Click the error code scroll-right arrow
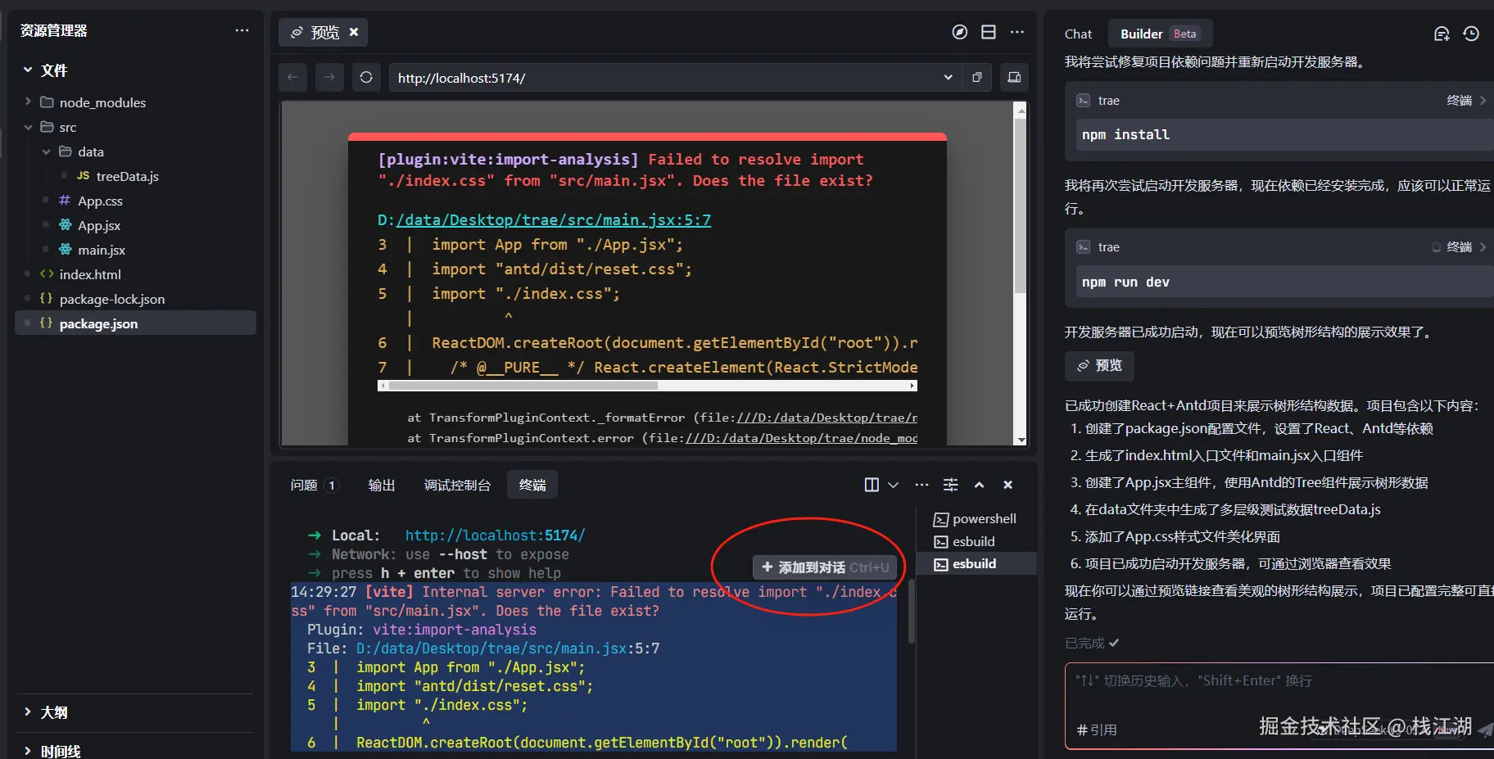This screenshot has width=1494, height=759. [912, 385]
